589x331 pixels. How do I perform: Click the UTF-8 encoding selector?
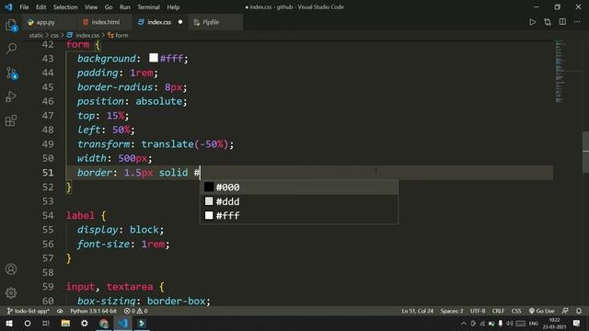pyautogui.click(x=478, y=311)
